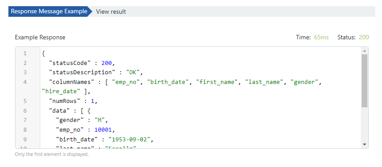Click the vertical scrollbar thumb
Viewport: 382px width, 167px height.
click(364, 81)
